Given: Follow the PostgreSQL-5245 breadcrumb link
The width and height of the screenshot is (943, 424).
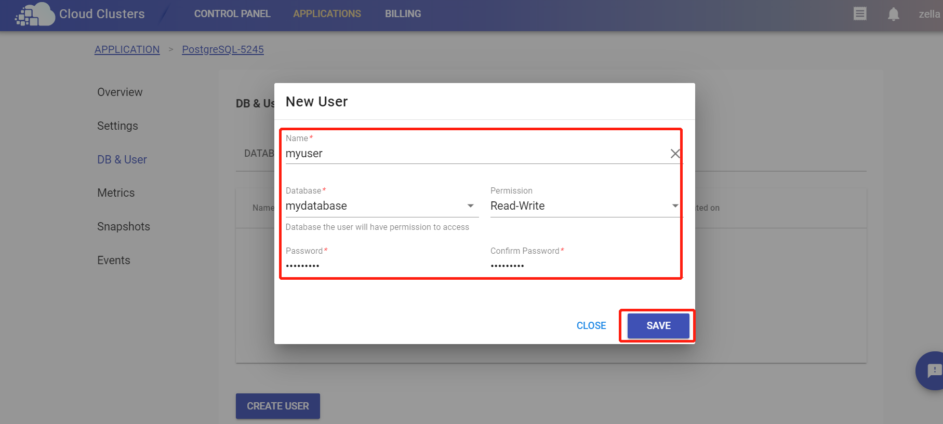Looking at the screenshot, I should click(x=223, y=49).
